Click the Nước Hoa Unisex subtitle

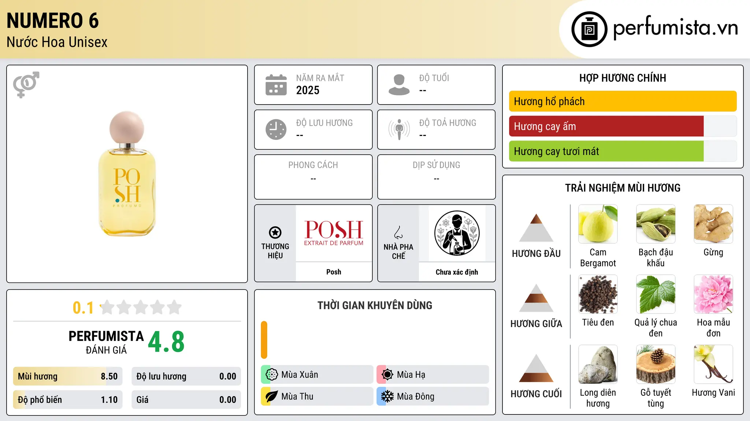(x=57, y=42)
